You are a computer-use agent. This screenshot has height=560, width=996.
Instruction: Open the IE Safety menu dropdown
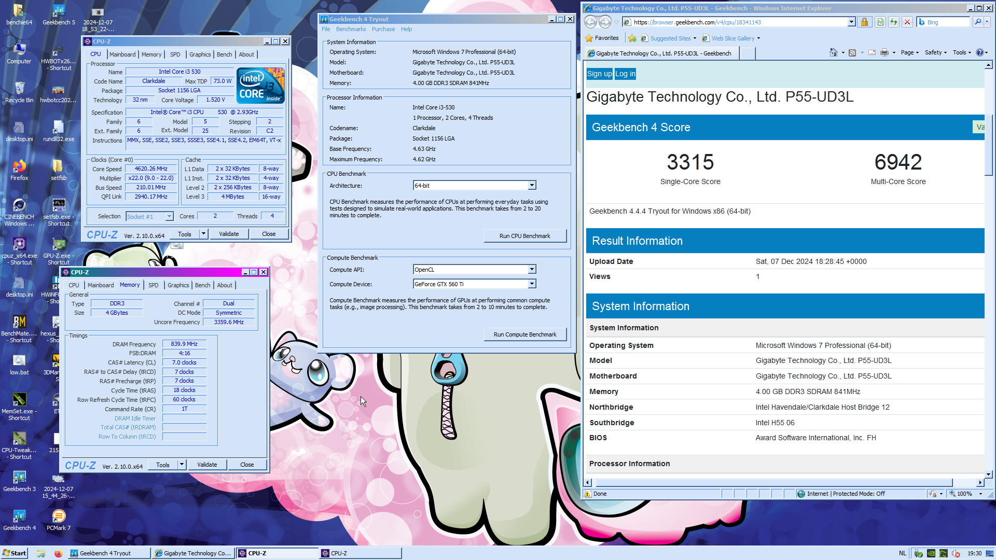pos(935,52)
